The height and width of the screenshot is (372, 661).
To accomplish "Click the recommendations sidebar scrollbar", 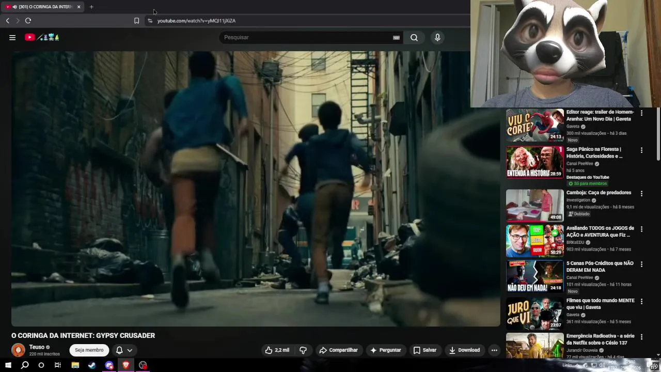I will click(x=658, y=134).
